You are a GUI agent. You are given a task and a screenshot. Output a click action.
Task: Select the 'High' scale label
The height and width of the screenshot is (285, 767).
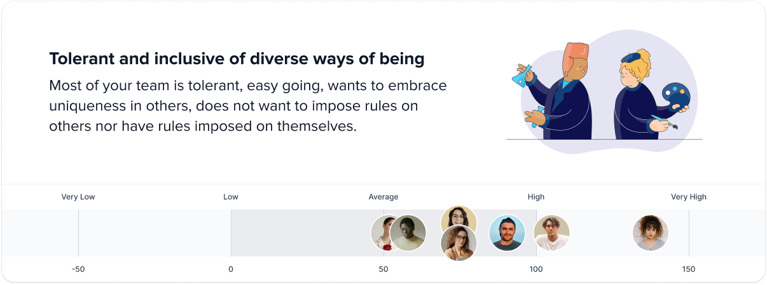[536, 197]
